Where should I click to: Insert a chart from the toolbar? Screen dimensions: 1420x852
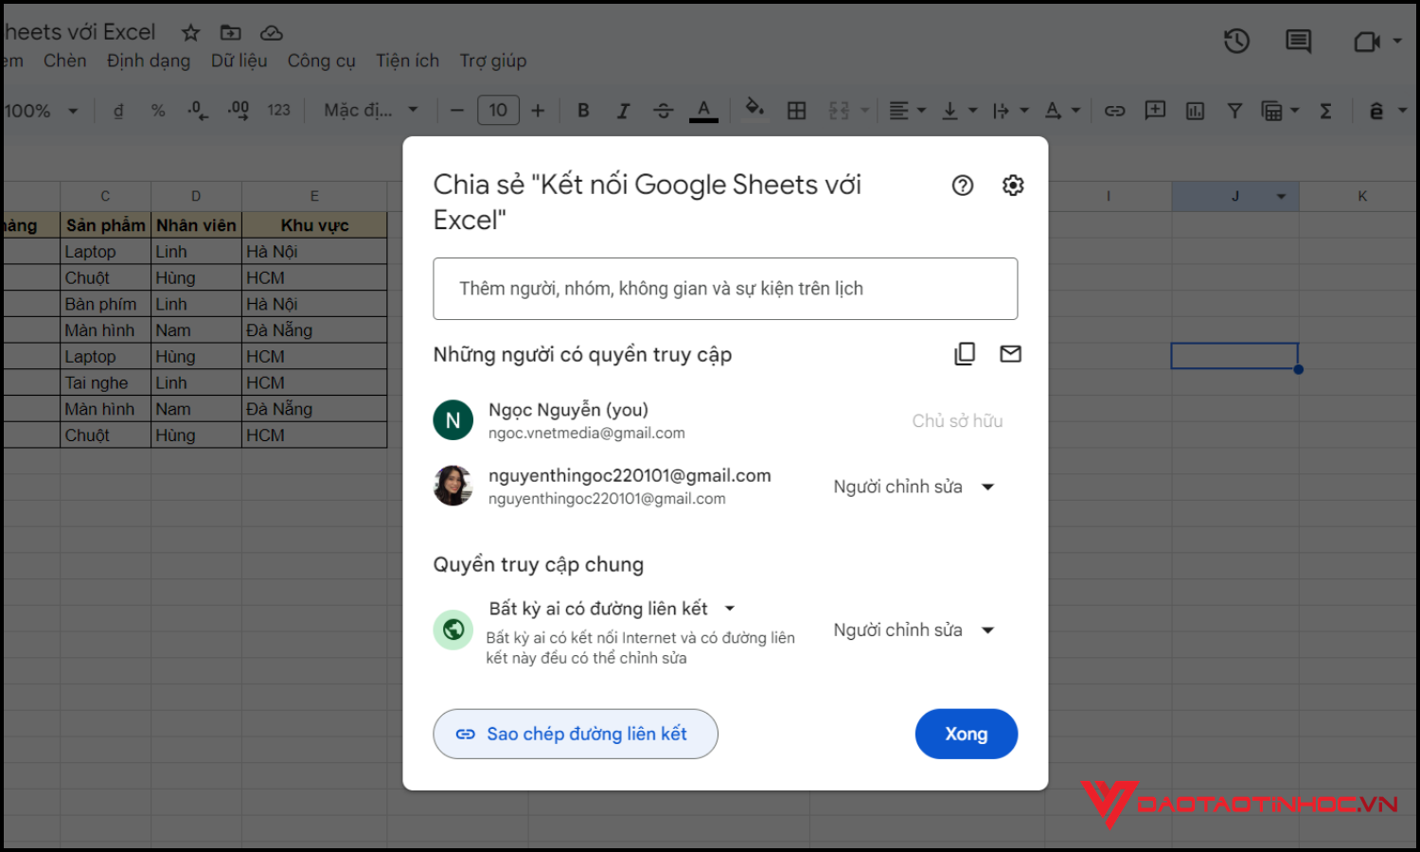click(1194, 110)
